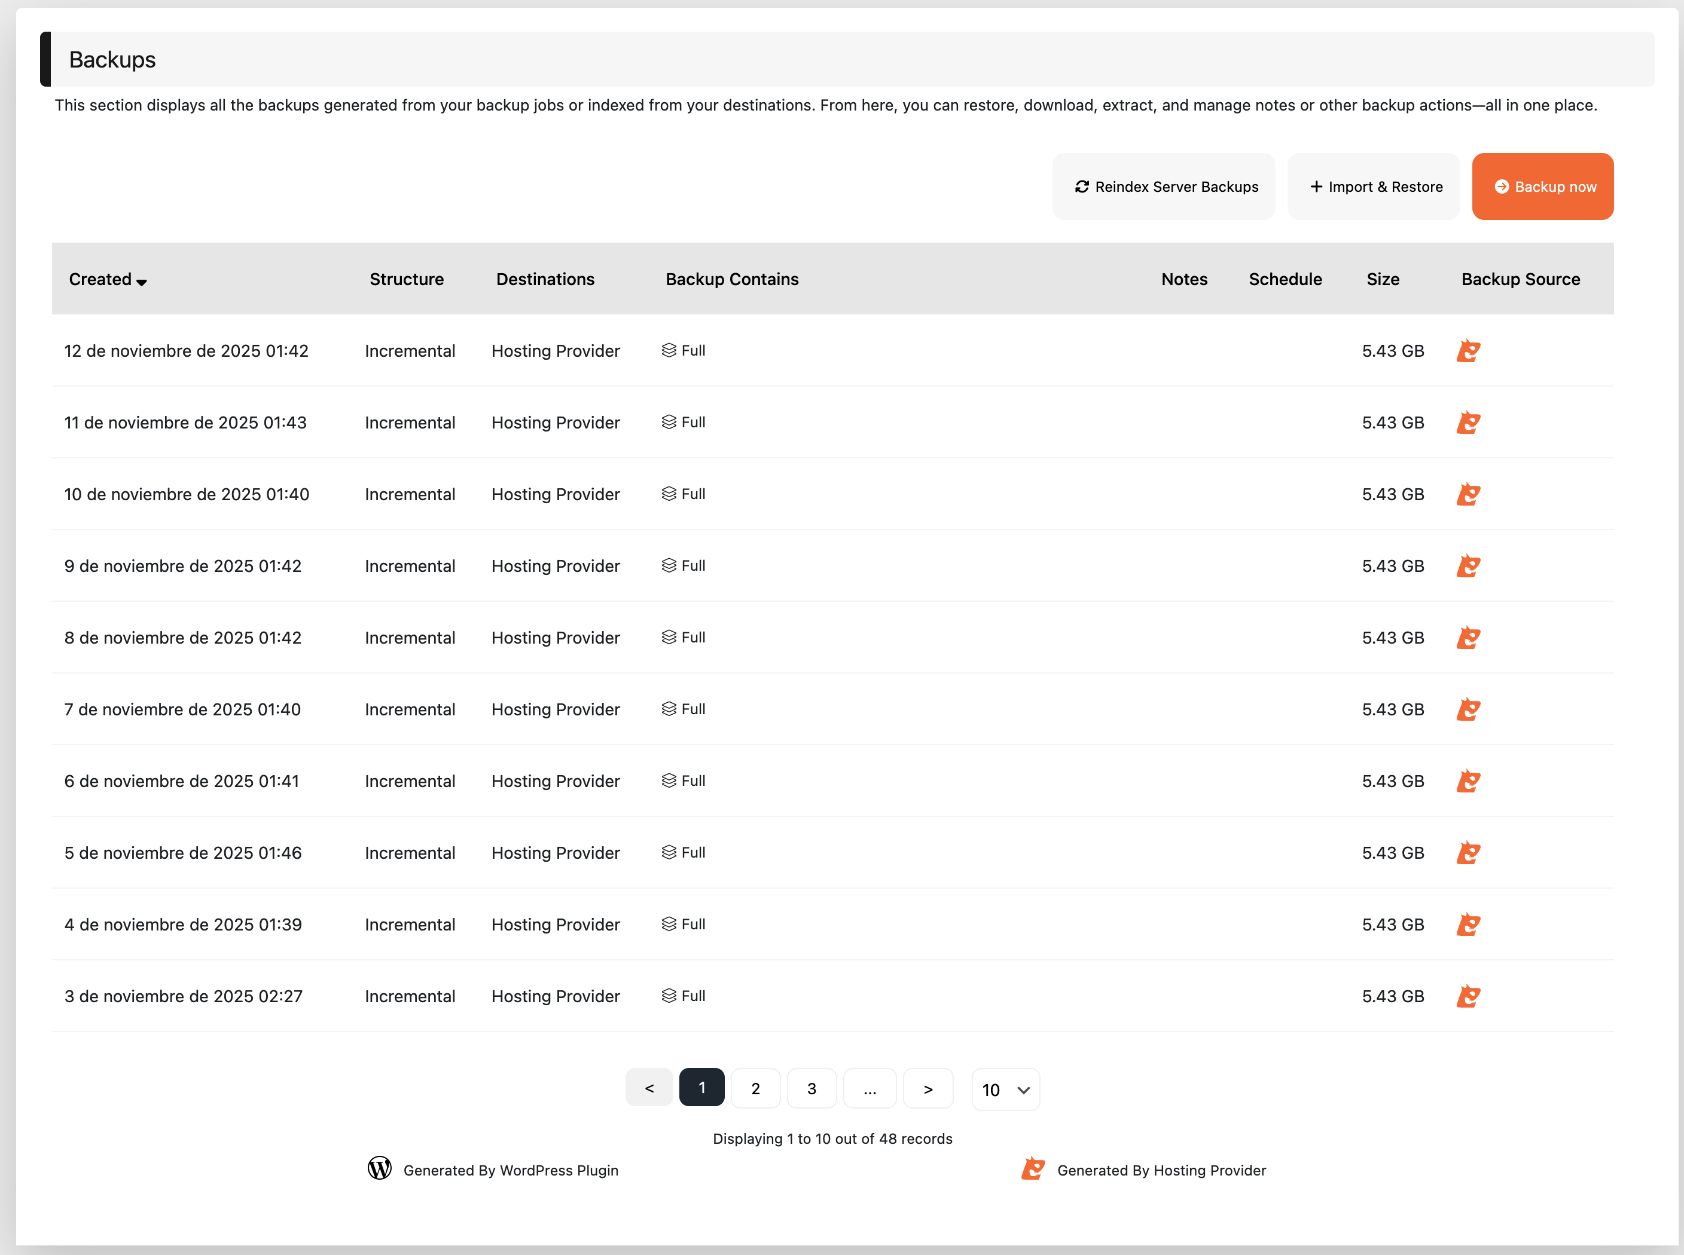Open Import & Restore
The width and height of the screenshot is (1684, 1255).
tap(1374, 187)
